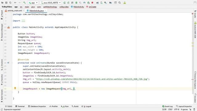Open the Run tool window

click(x=65, y=106)
